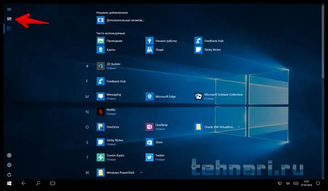Switch to pinned tiles view
This screenshot has height=191, width=328.
[9, 19]
